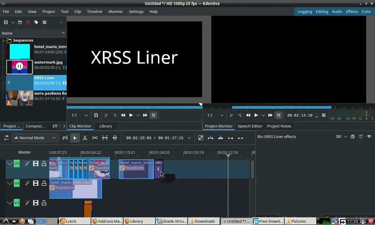This screenshot has height=225, width=375.
Task: Toggle timeline effects icon next to mode selector
Action: (65, 138)
